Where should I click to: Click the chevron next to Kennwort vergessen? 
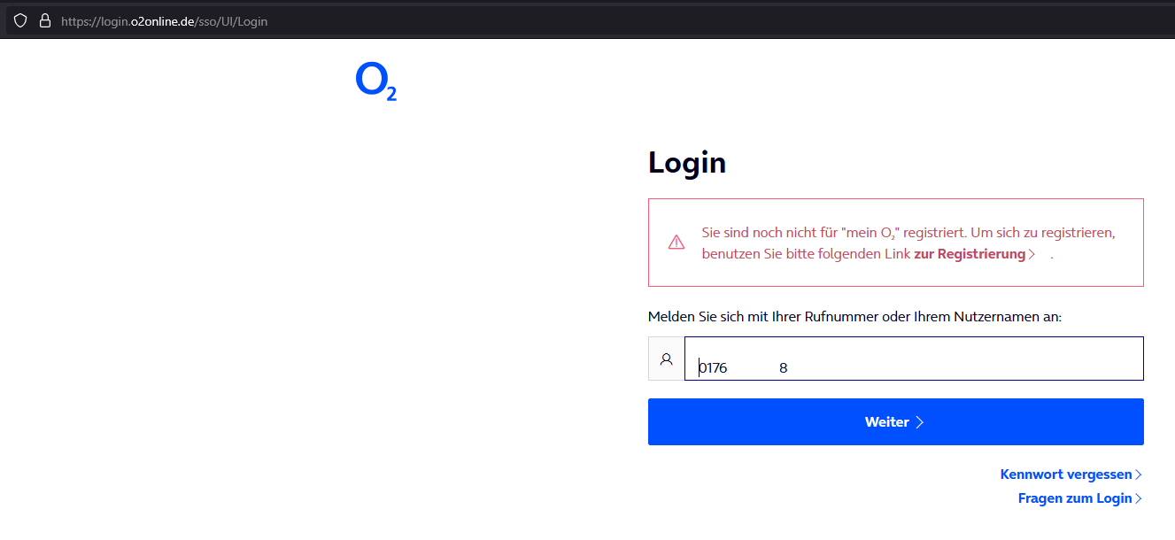1139,475
